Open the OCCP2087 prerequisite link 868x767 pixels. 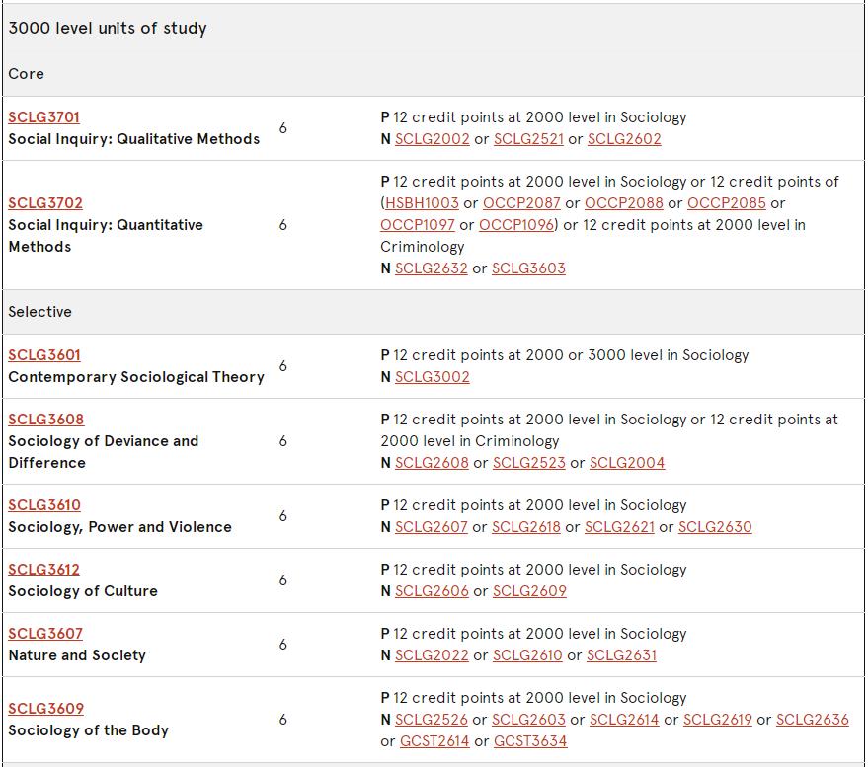pos(521,203)
